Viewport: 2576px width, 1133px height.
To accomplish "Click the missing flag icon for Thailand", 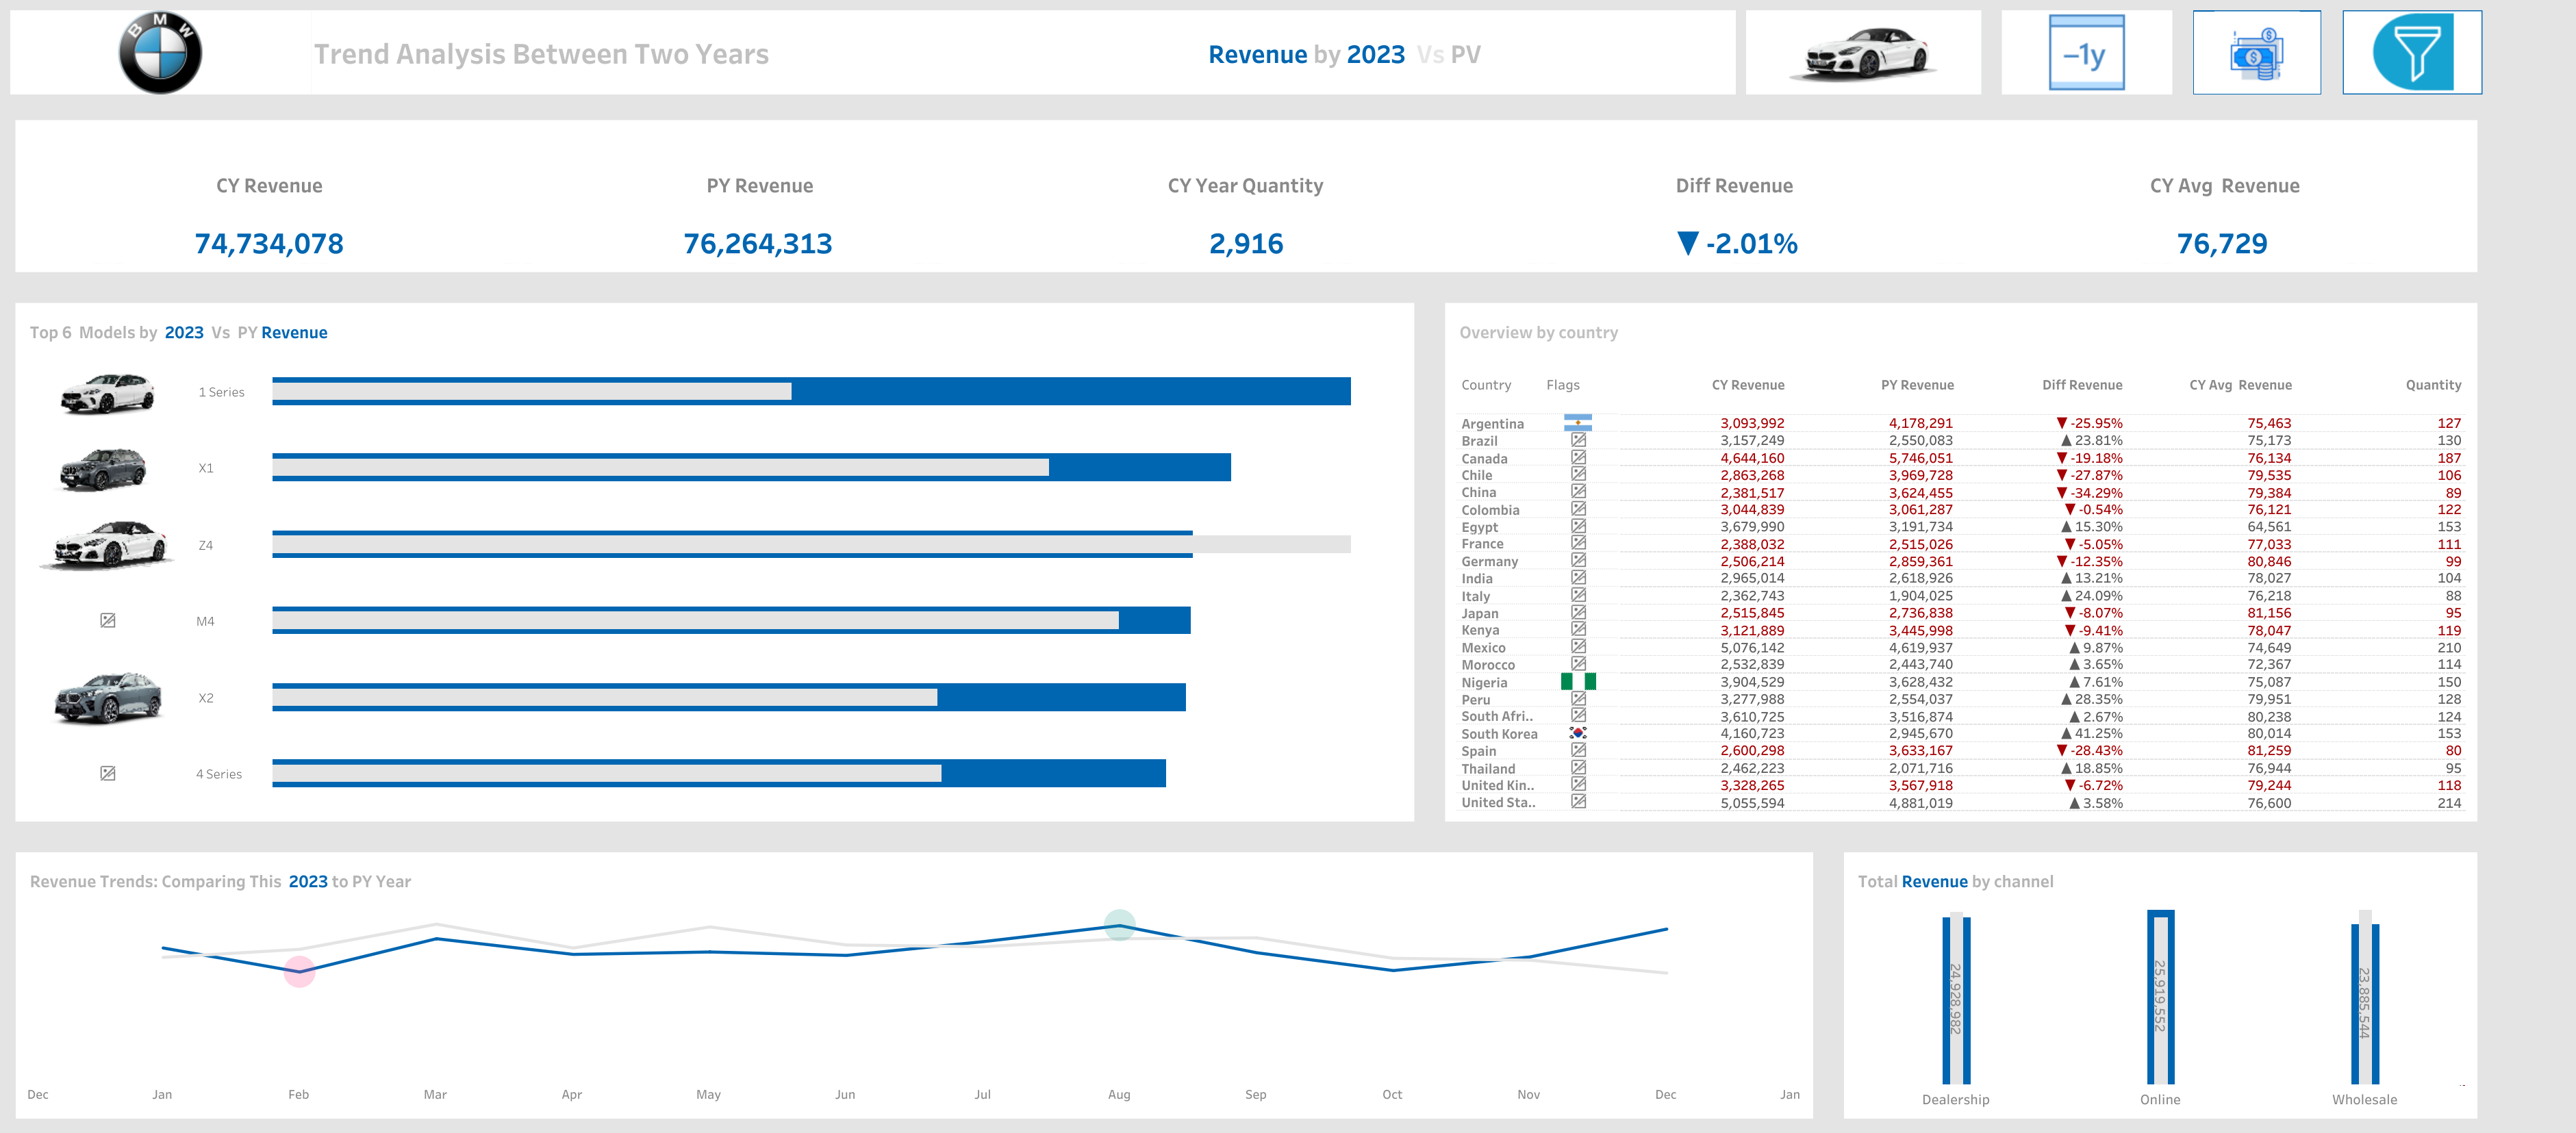I will [1578, 768].
